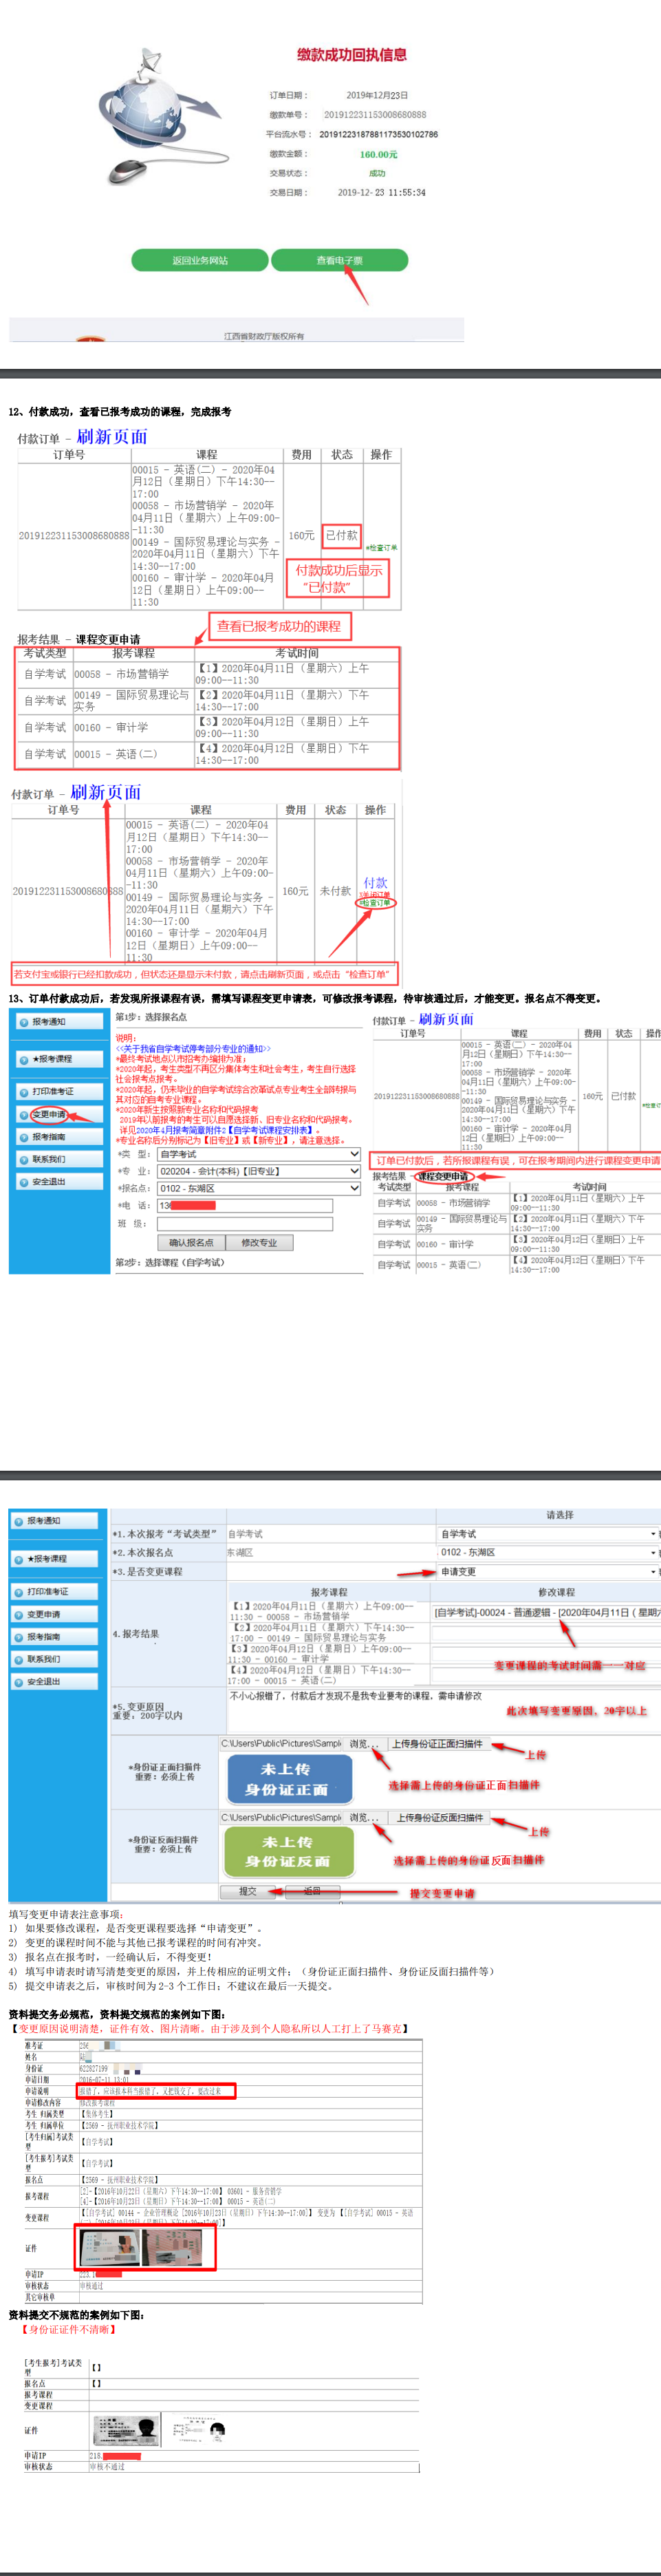661x2576 pixels.
Task: Open the 专业 dropdown showing 020204 会计
Action: (x=258, y=1171)
